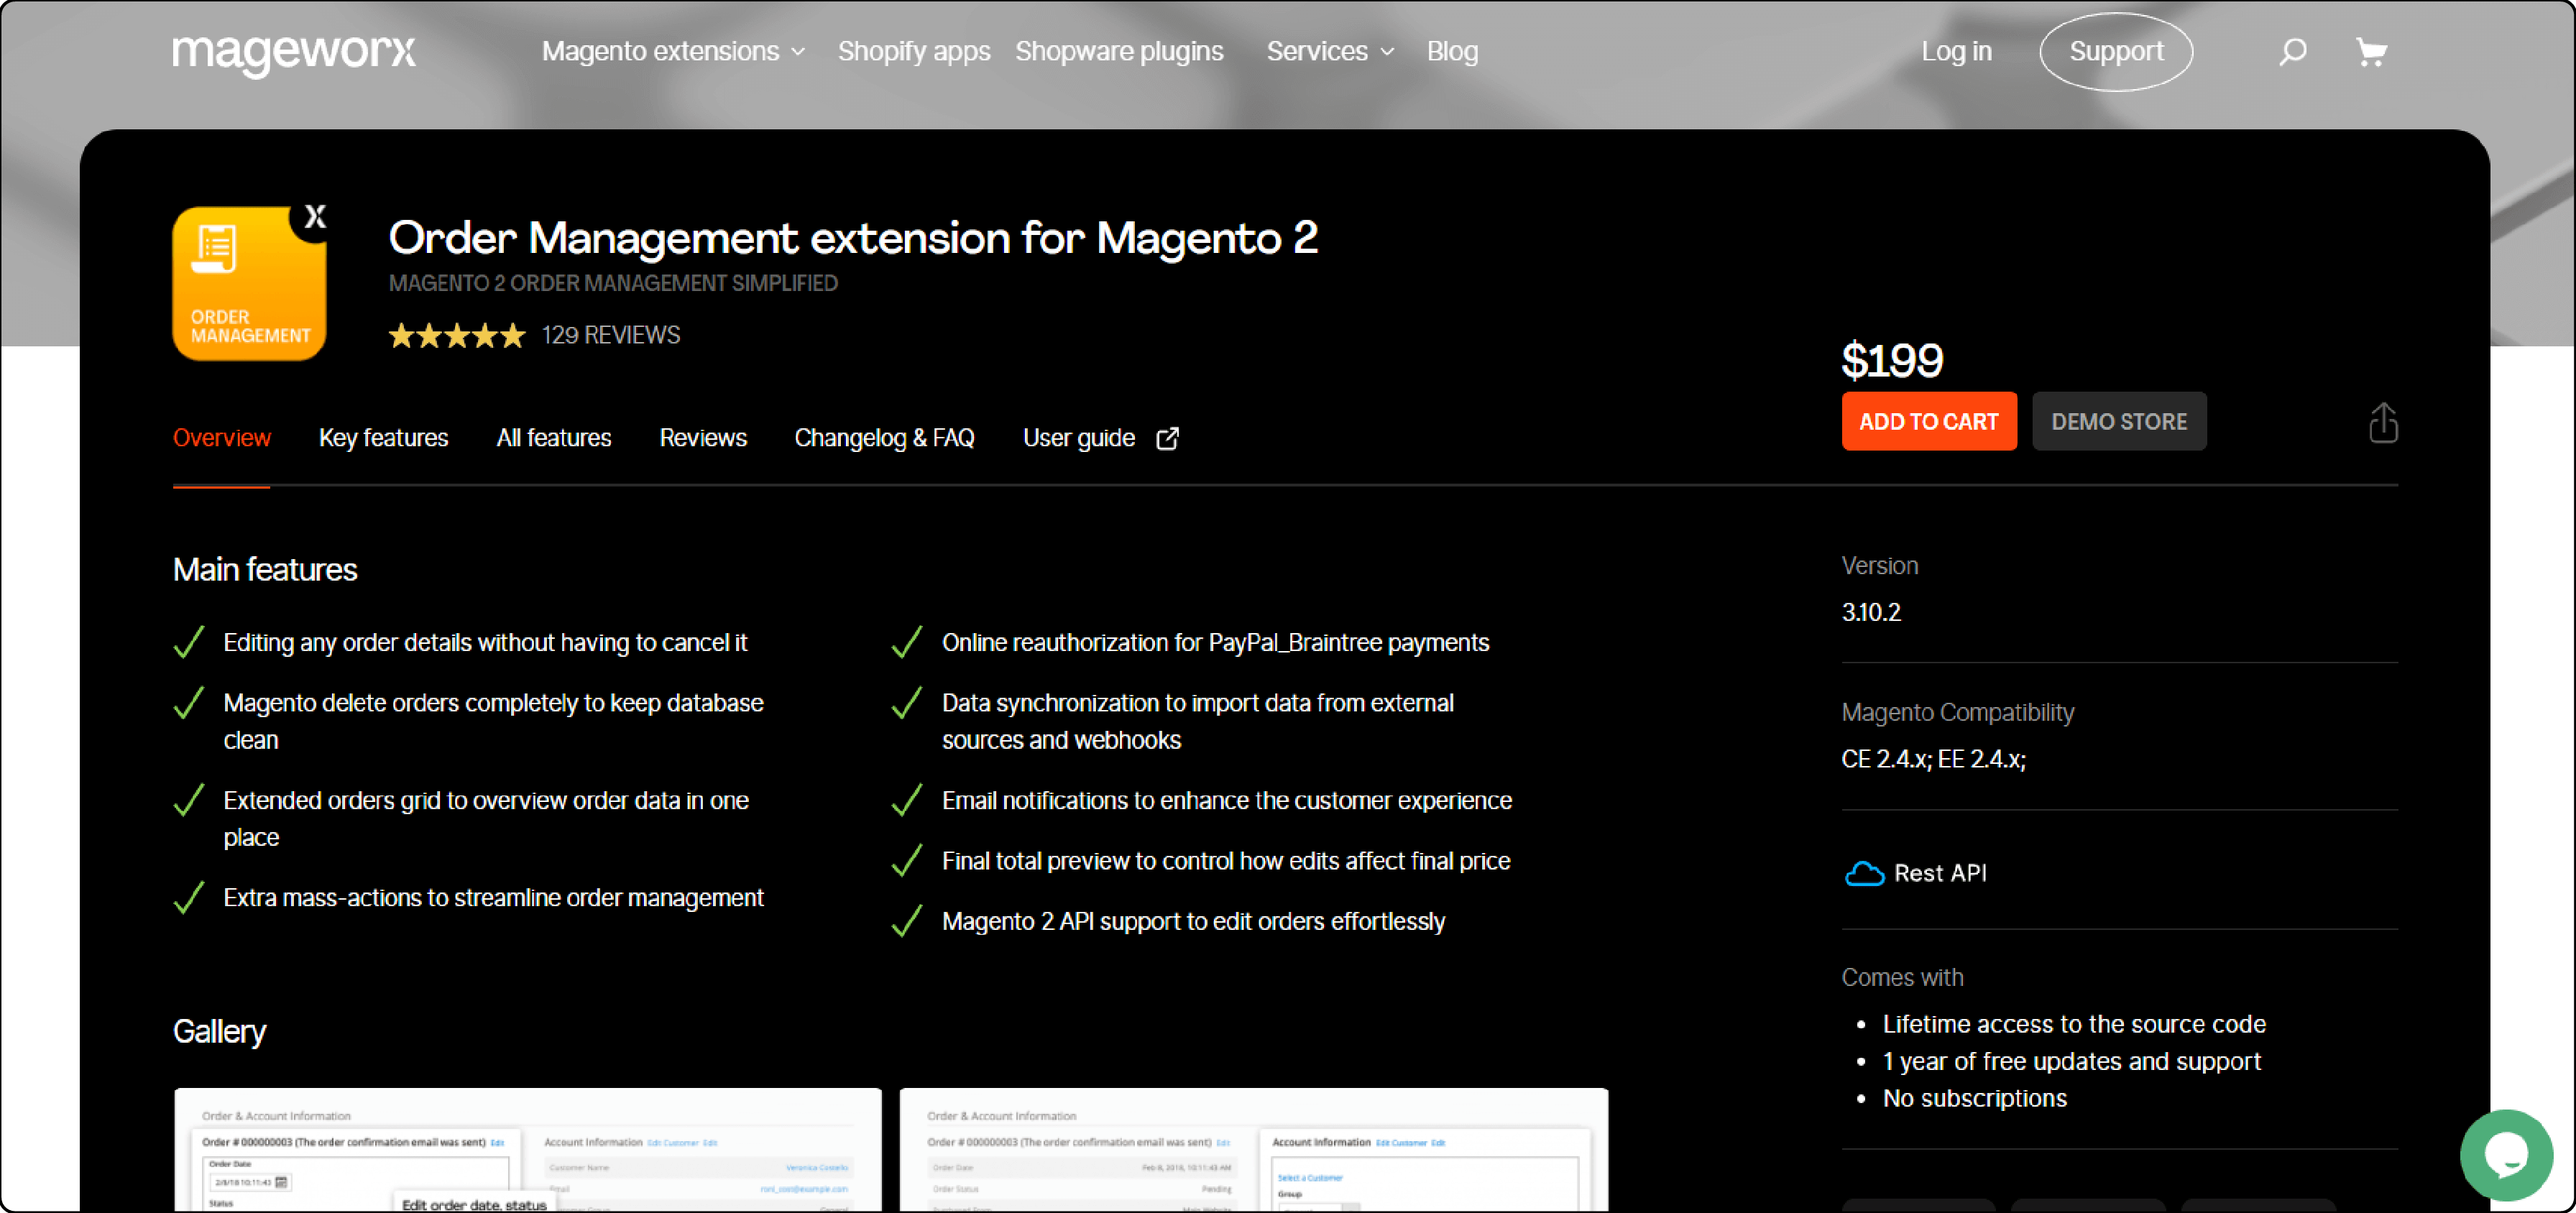Click the Gallery heading
2576x1213 pixels.
tap(219, 1031)
